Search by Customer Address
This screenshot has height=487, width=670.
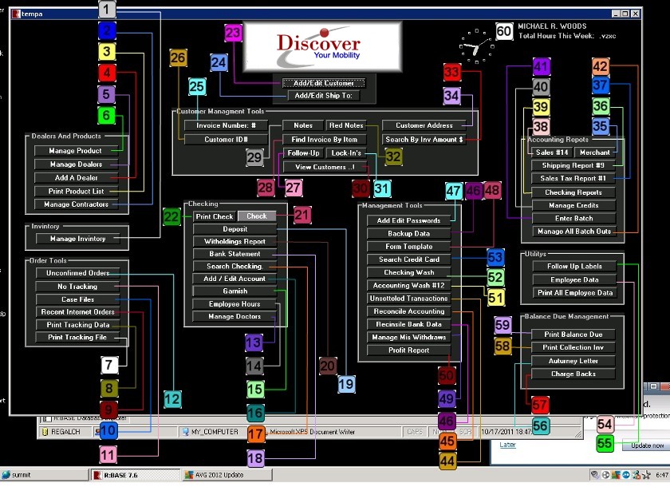[x=424, y=125]
